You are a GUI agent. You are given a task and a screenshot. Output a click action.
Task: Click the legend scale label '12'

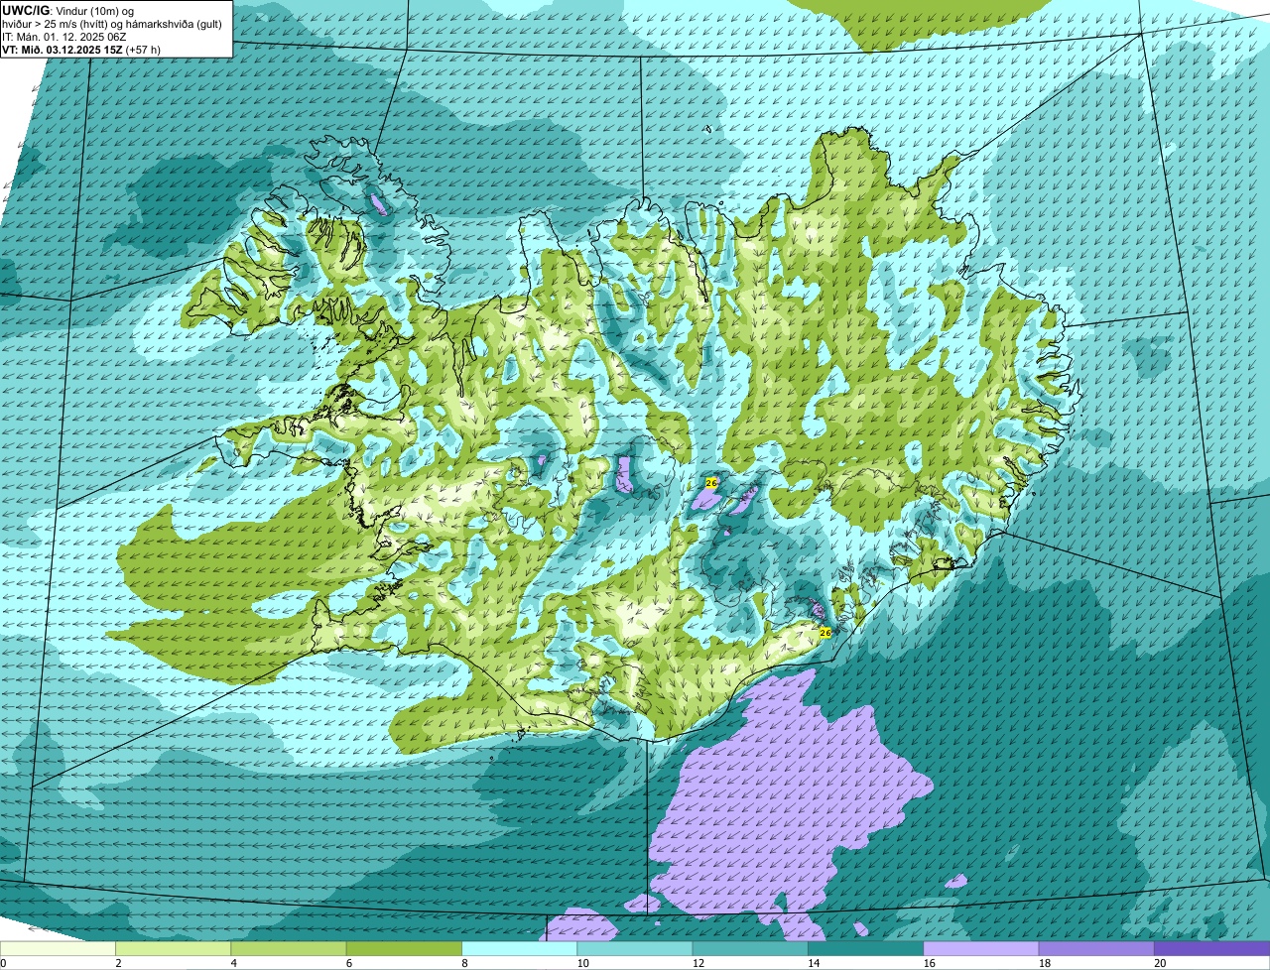pos(698,963)
